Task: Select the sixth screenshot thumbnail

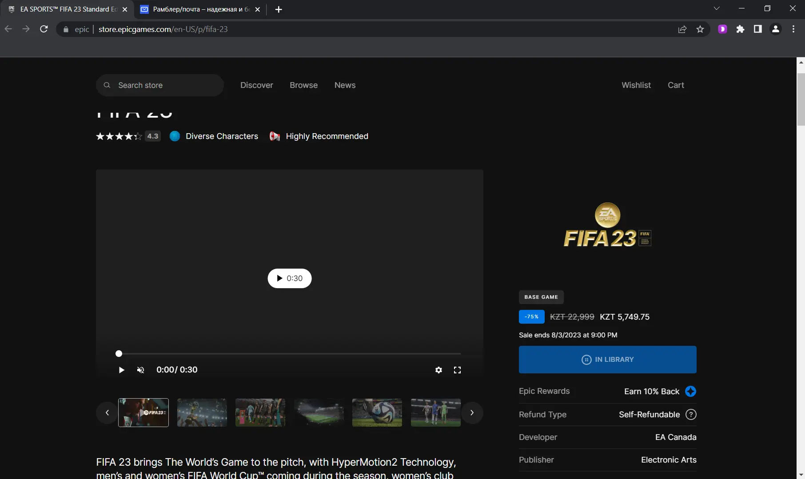Action: 436,412
